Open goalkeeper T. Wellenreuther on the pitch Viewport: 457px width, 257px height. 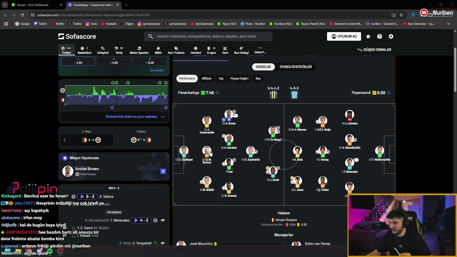pyautogui.click(x=380, y=153)
